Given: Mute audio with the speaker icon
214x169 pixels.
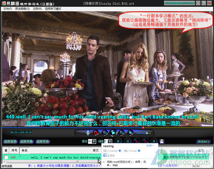Looking at the screenshot, I should [131, 133].
